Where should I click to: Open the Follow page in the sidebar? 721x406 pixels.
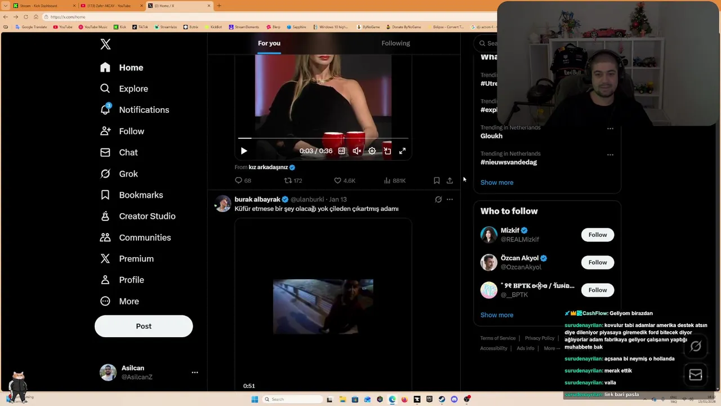122,131
